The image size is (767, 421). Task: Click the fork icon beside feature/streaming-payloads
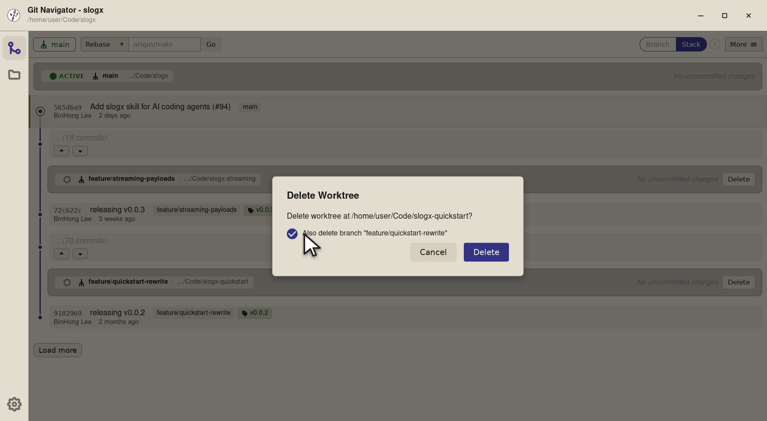coord(81,180)
